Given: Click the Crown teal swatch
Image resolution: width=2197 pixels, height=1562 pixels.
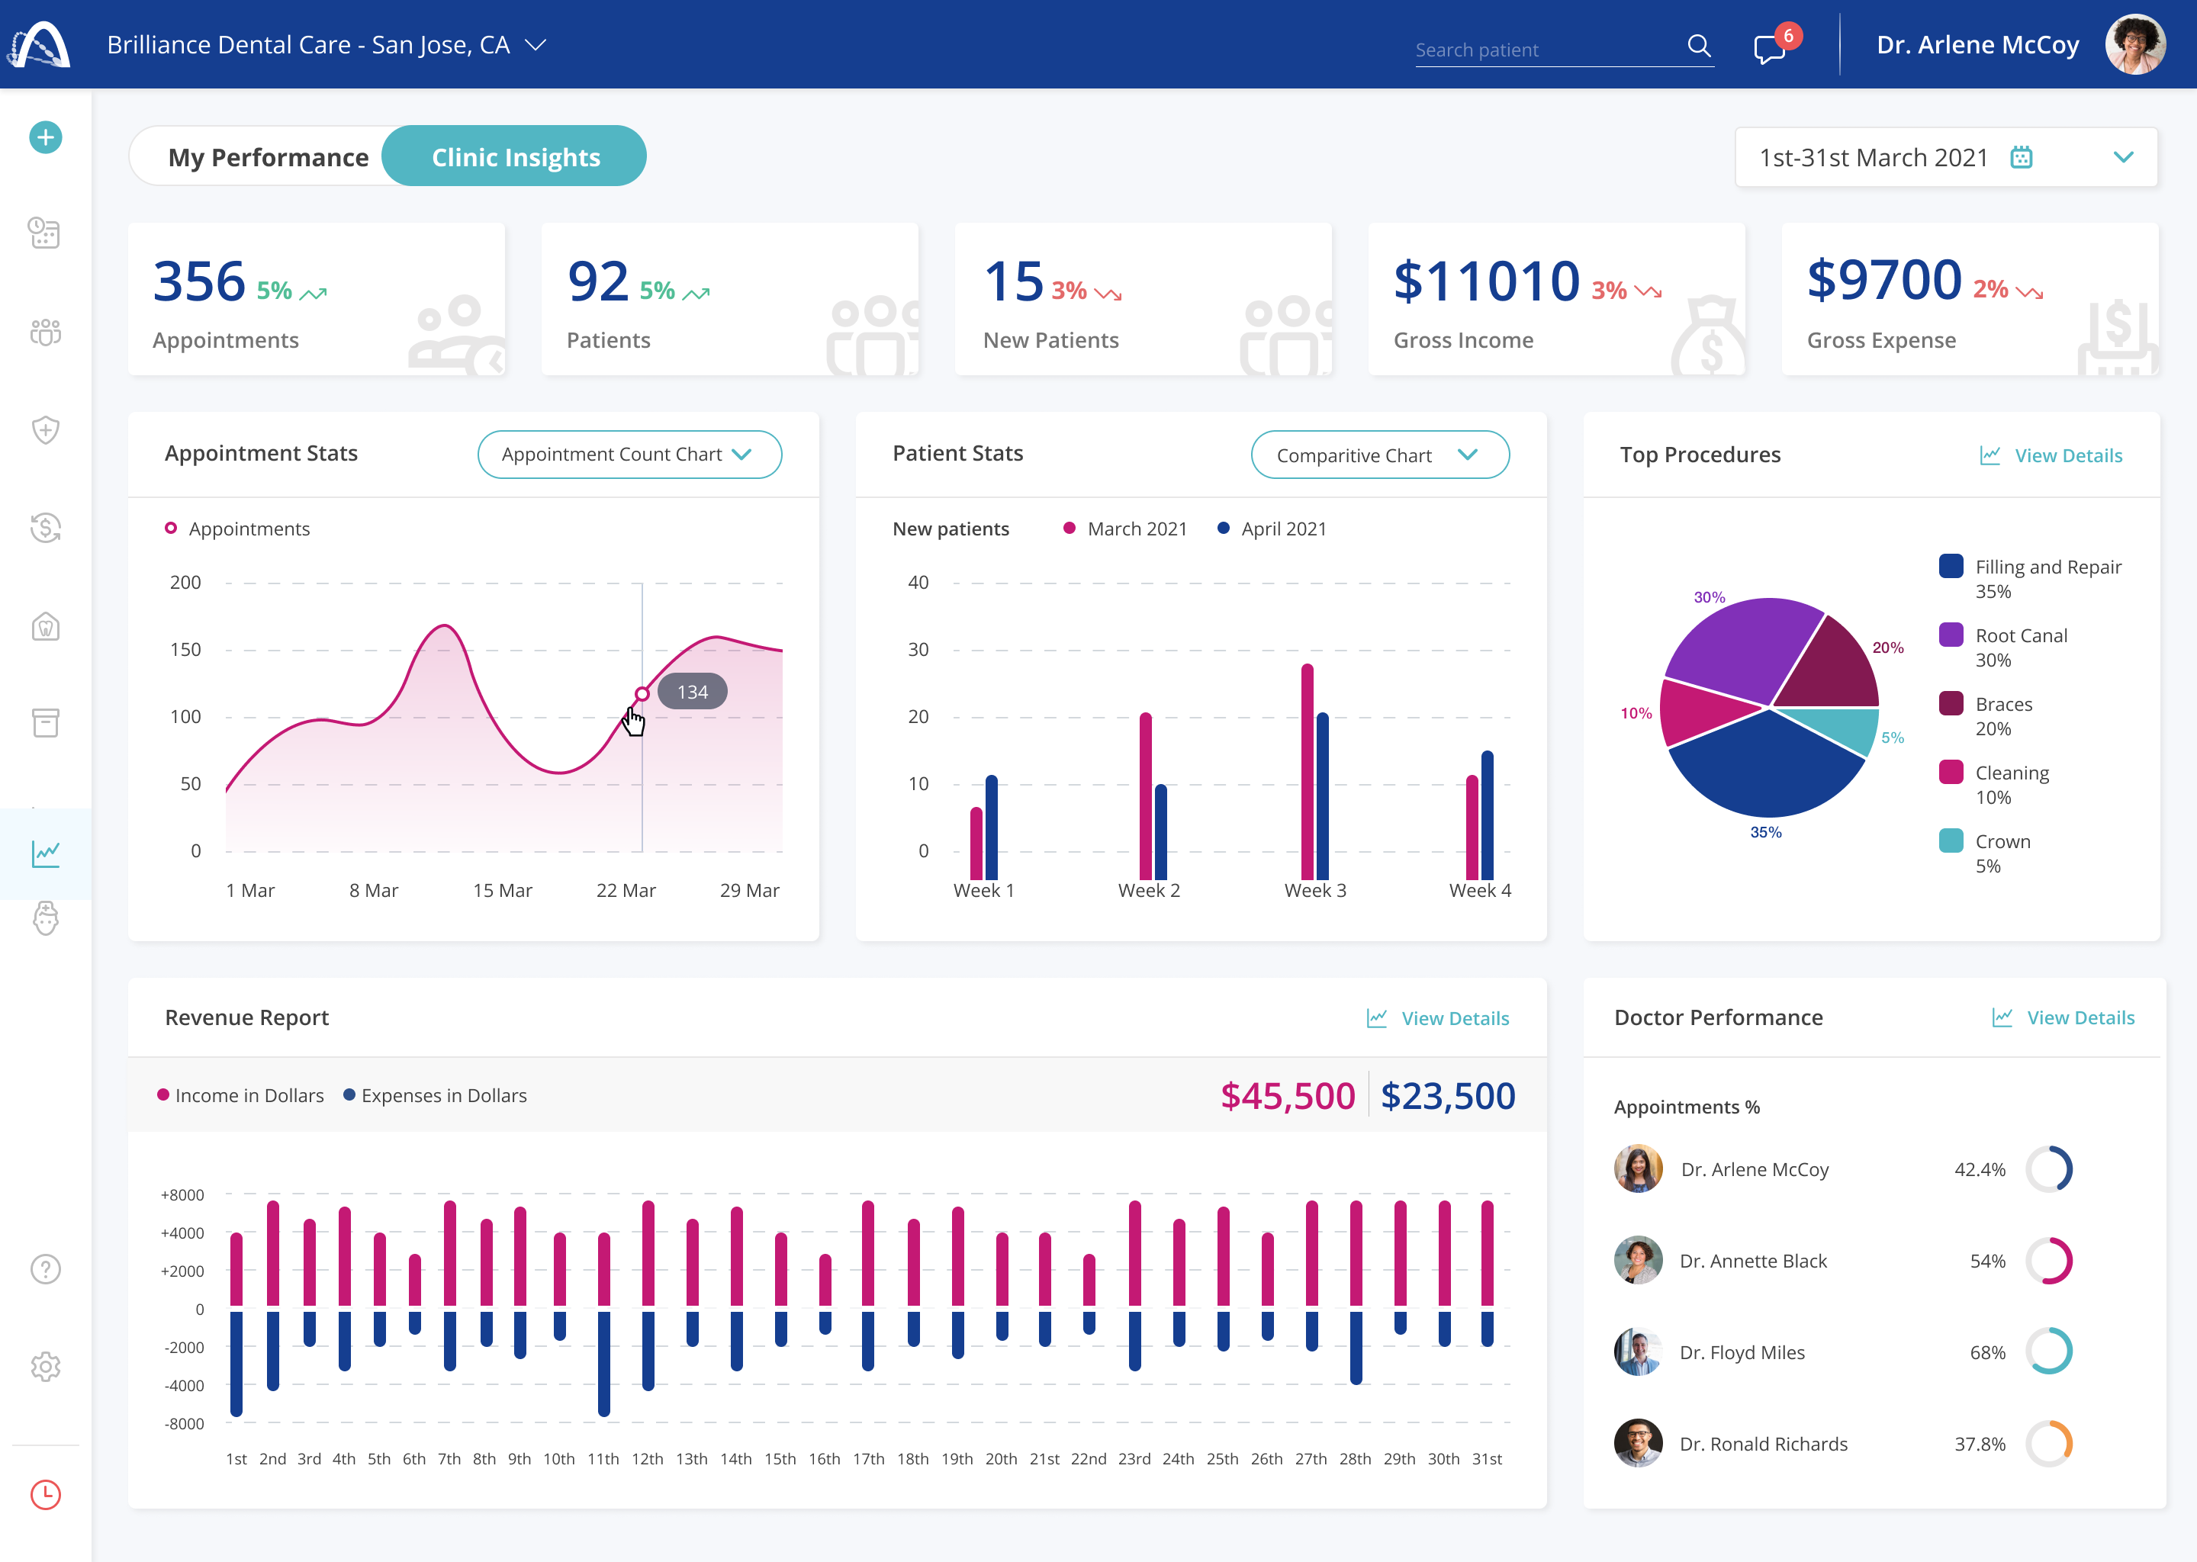Looking at the screenshot, I should (1951, 840).
